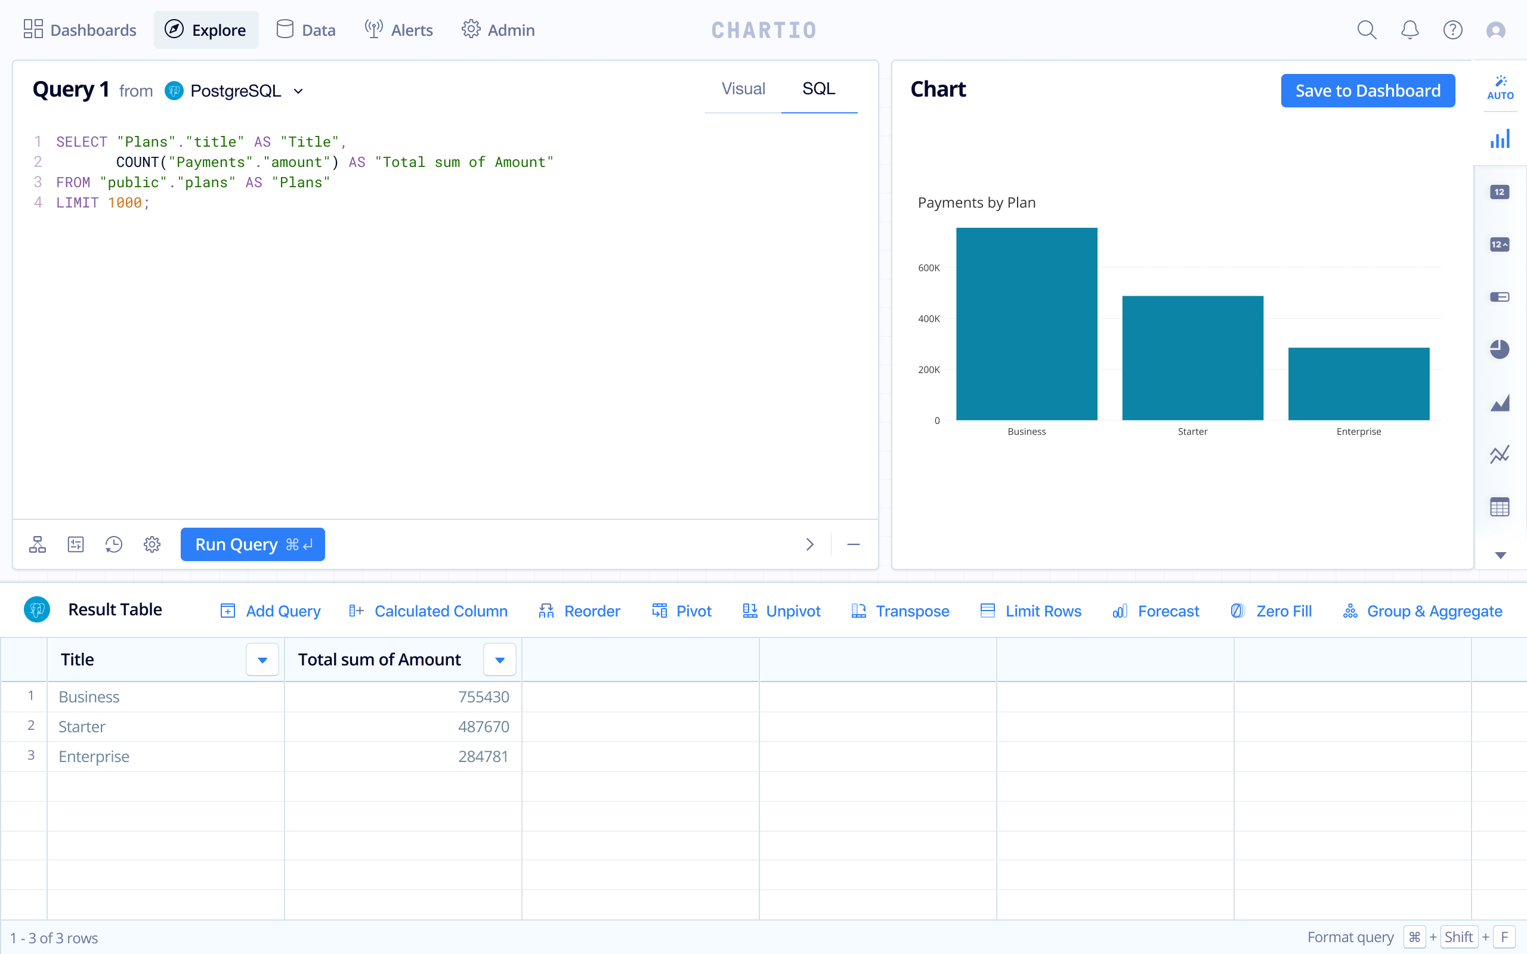Click the Forecast action
1527x954 pixels.
pyautogui.click(x=1155, y=611)
